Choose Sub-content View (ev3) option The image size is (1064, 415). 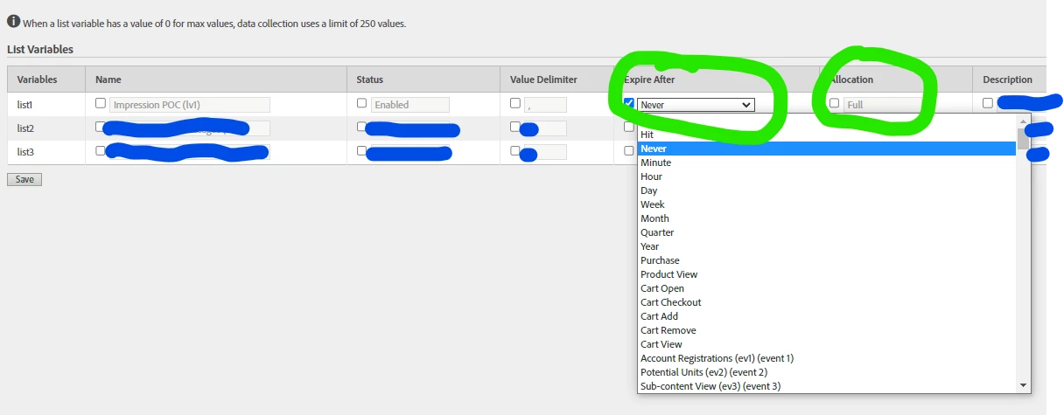(x=827, y=386)
